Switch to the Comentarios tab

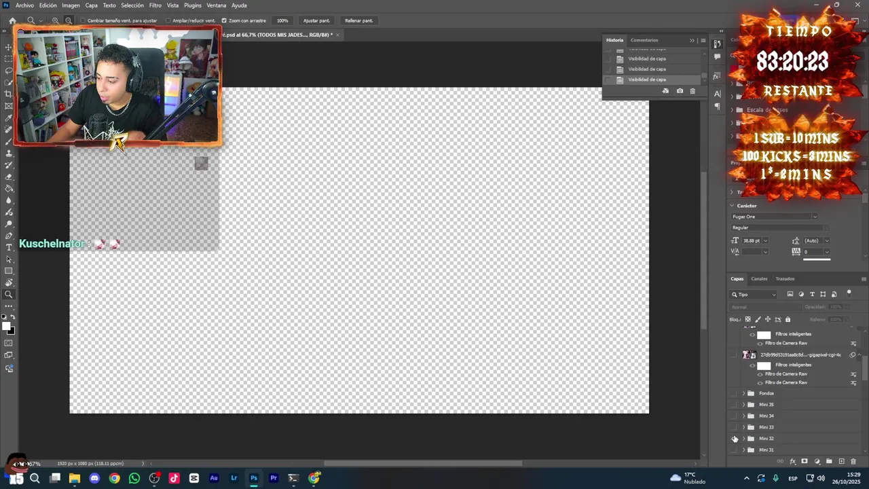pos(644,40)
